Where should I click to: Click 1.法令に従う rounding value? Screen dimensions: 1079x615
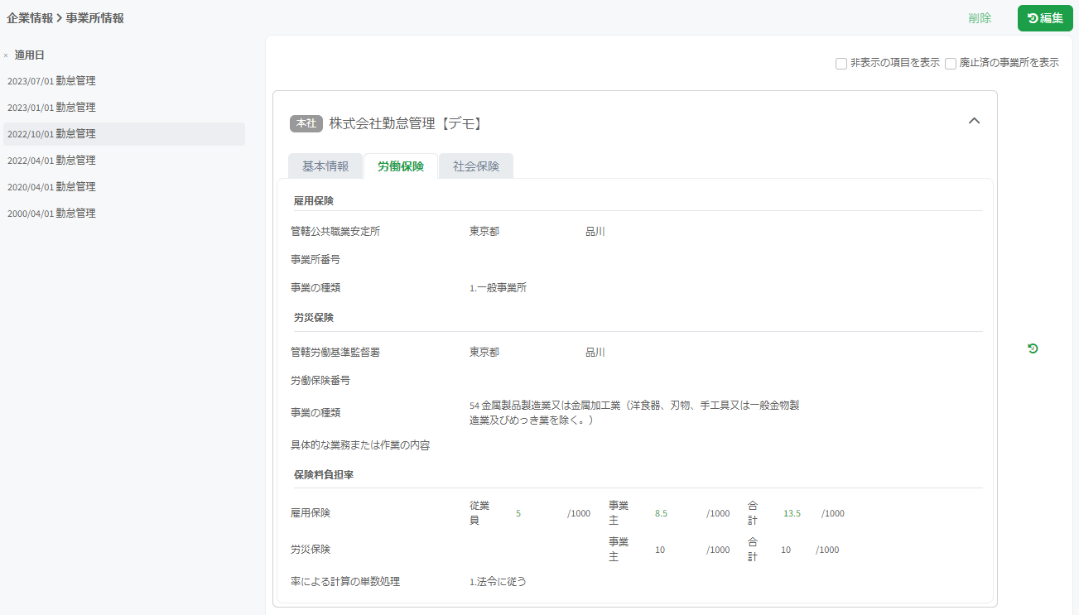click(x=498, y=582)
